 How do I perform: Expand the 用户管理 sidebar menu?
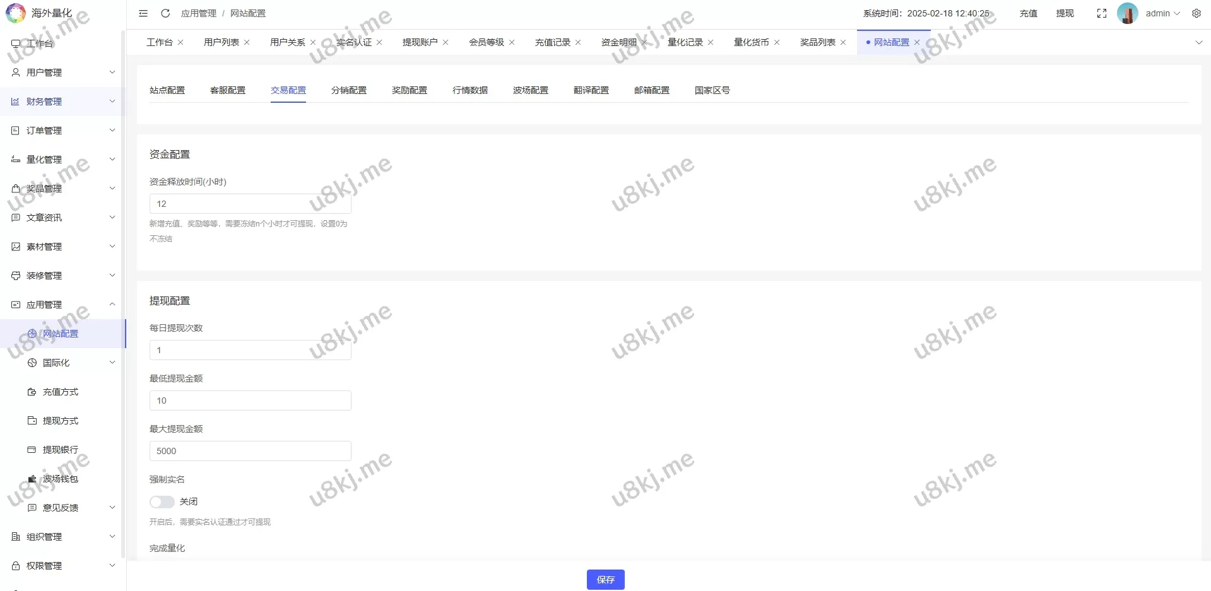click(63, 73)
